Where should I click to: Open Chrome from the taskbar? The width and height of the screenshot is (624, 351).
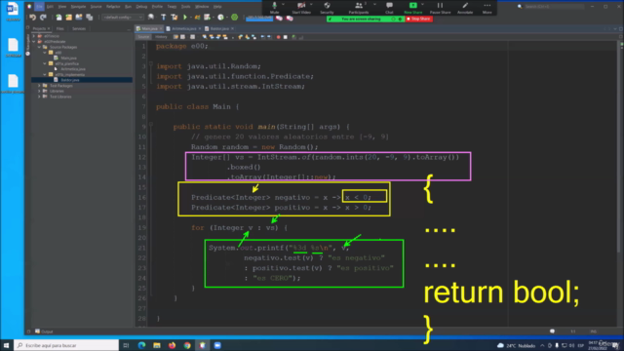click(x=187, y=345)
